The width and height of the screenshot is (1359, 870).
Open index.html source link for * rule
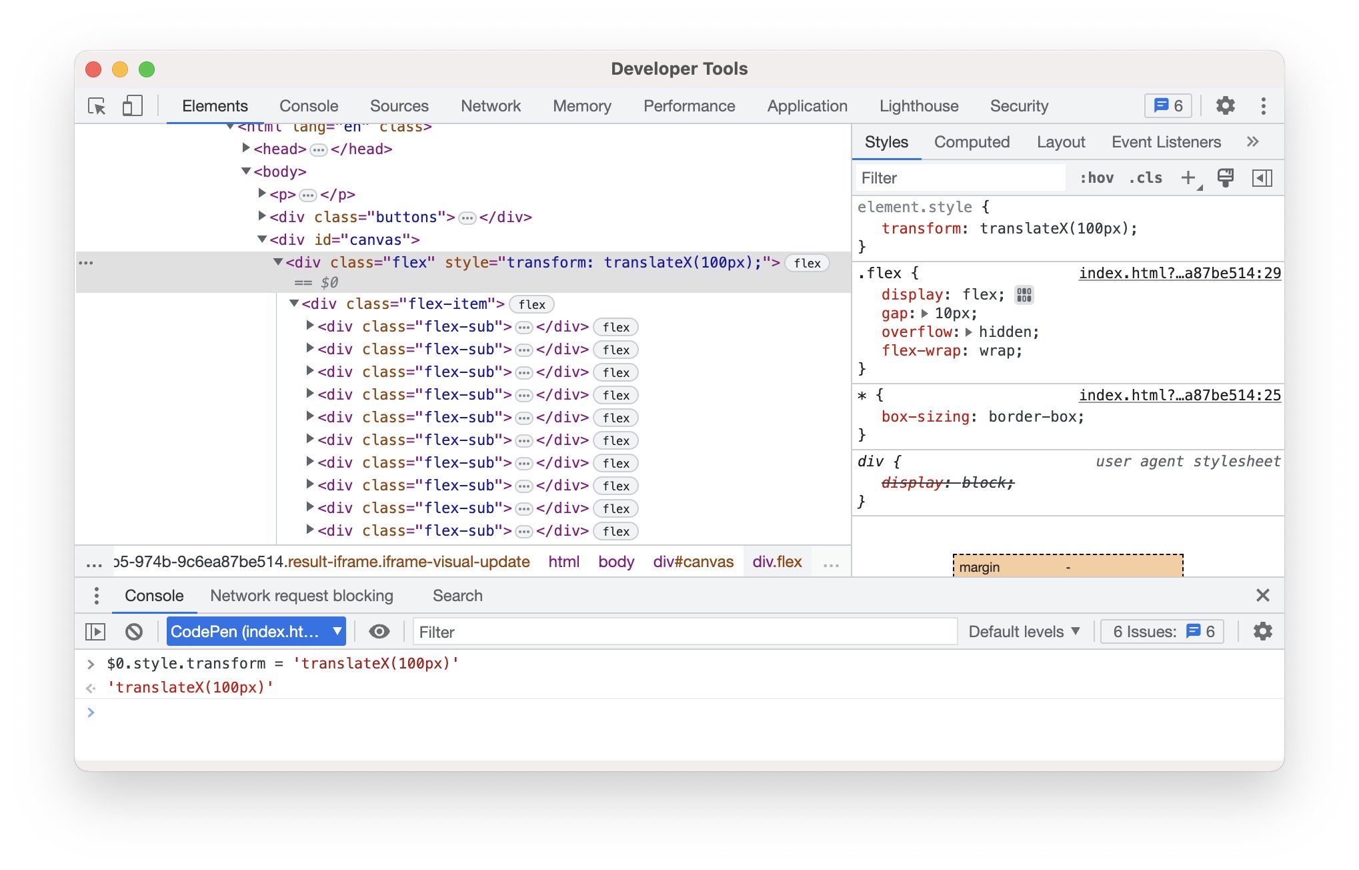[1180, 395]
